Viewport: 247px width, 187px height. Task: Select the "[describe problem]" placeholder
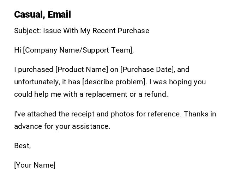(114, 82)
